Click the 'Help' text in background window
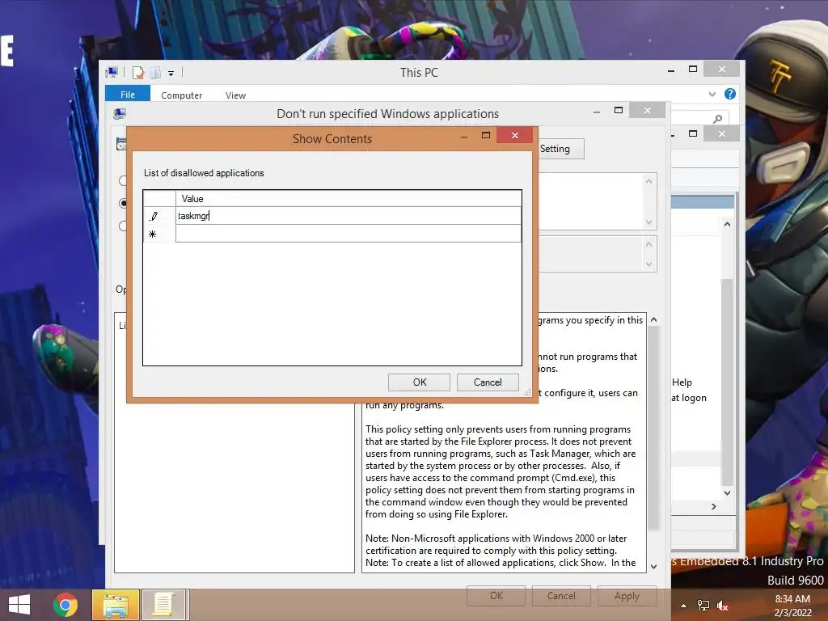Image resolution: width=828 pixels, height=621 pixels. [x=682, y=382]
